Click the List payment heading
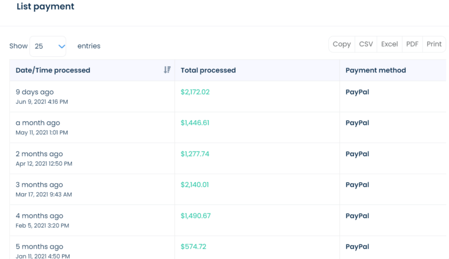The height and width of the screenshot is (259, 449). (x=45, y=7)
